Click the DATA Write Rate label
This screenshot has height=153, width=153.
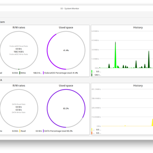click(19, 112)
